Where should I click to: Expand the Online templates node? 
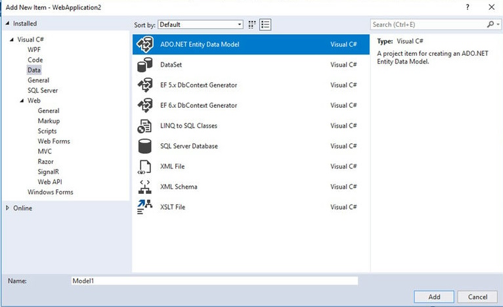[7, 208]
